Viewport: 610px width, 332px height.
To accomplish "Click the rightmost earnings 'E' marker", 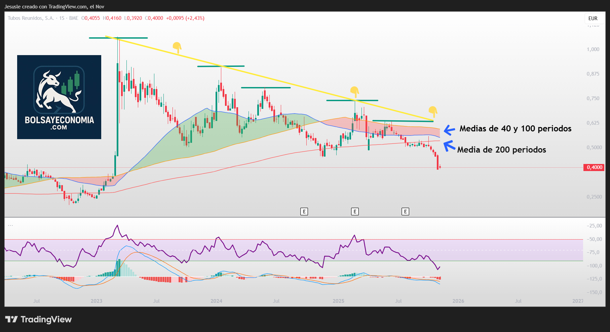I will (x=405, y=211).
